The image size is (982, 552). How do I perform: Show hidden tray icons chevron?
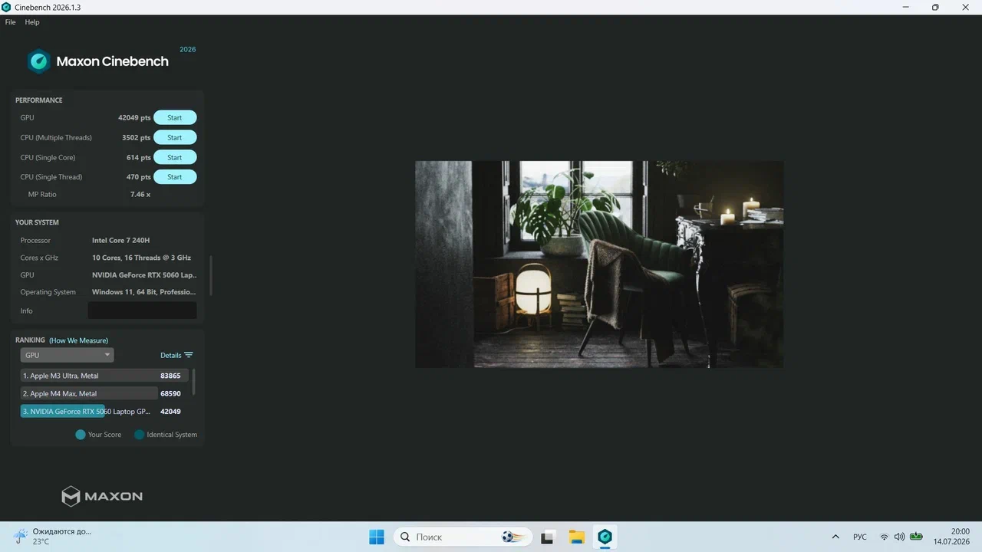[x=835, y=537]
